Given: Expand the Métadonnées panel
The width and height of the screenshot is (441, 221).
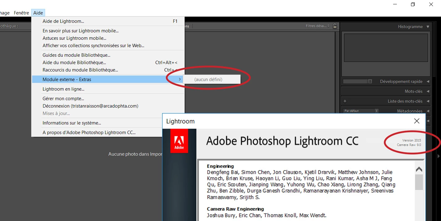Looking at the screenshot, I should (428, 111).
